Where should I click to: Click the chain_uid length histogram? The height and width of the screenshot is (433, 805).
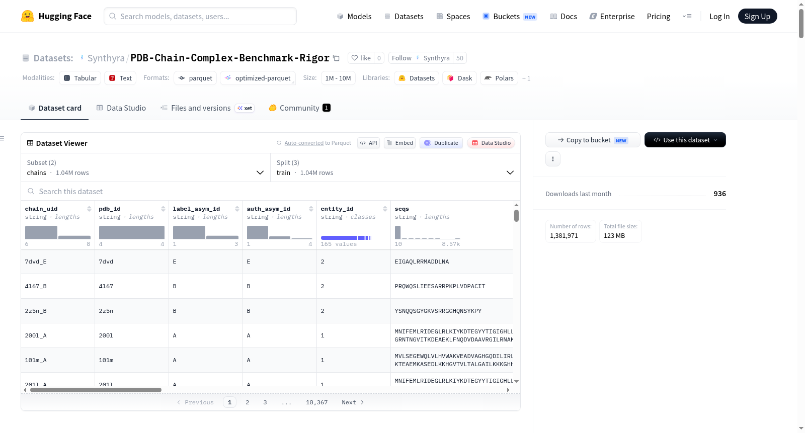(58, 232)
